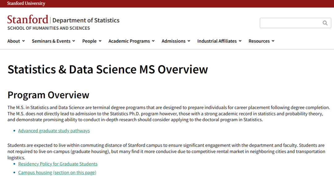Screen dimensions: 334x176
Task: Open the Academic Programs chevron
Action: 153,41
